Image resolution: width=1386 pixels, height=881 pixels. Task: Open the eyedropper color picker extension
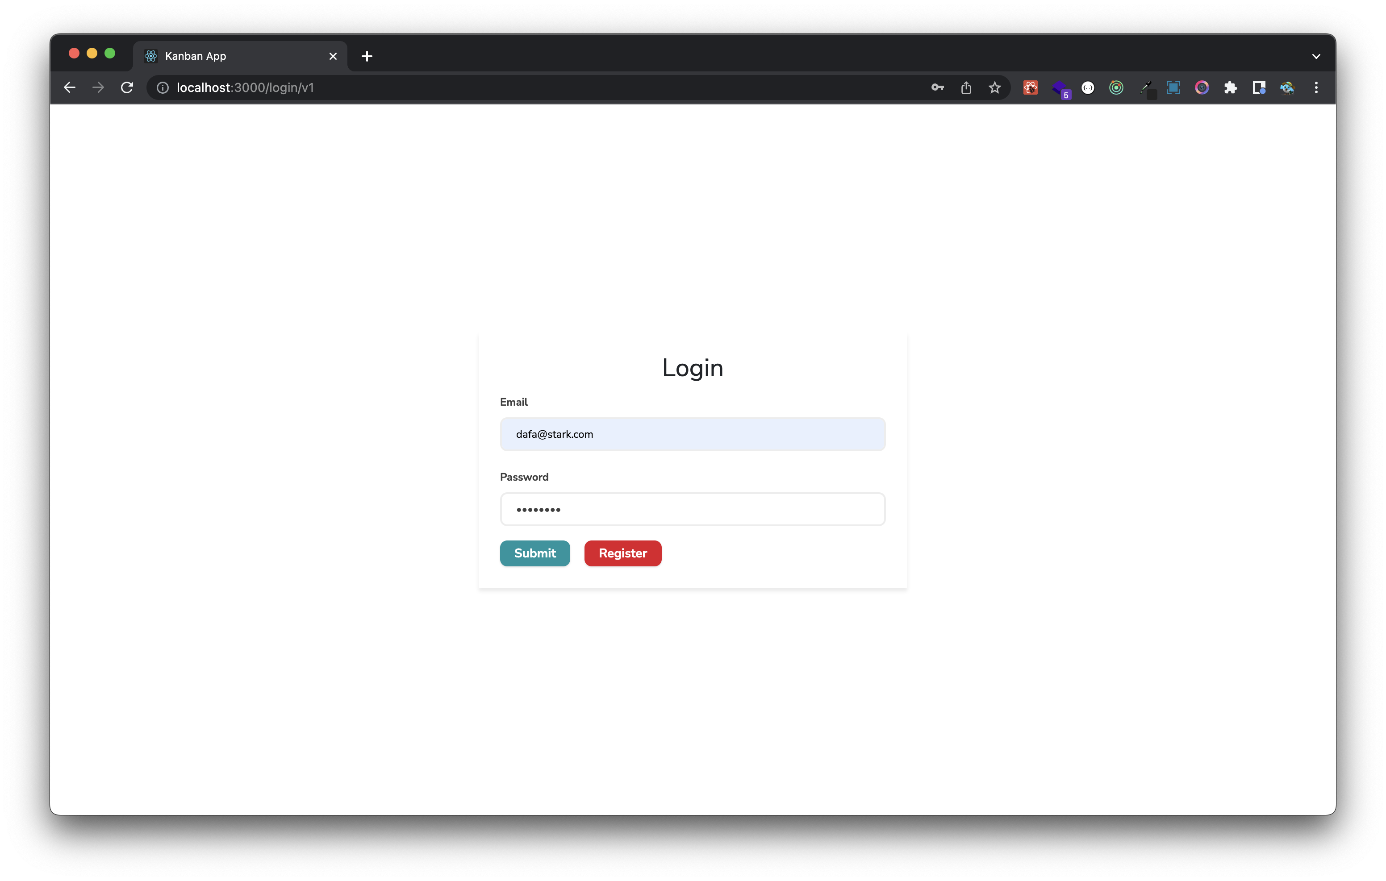tap(1145, 87)
